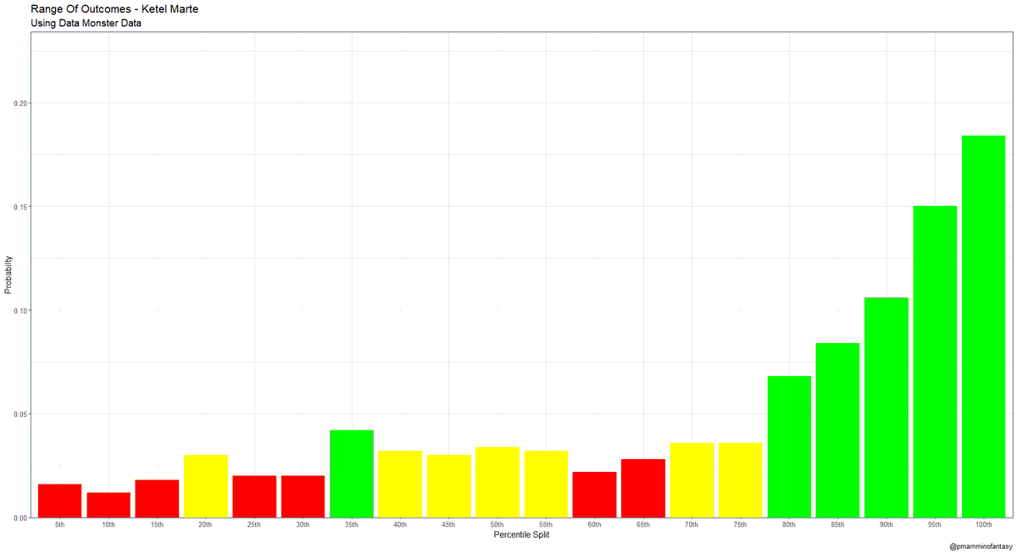Click the red bar above the 5th label
The width and height of the screenshot is (1017, 554).
click(60, 501)
